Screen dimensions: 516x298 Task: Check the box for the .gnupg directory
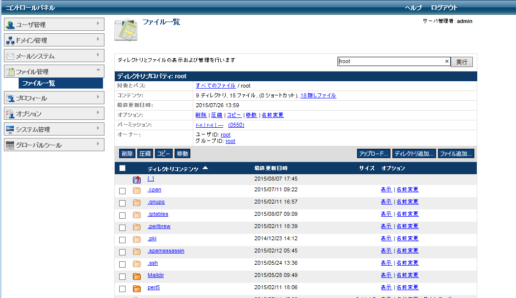tap(123, 203)
